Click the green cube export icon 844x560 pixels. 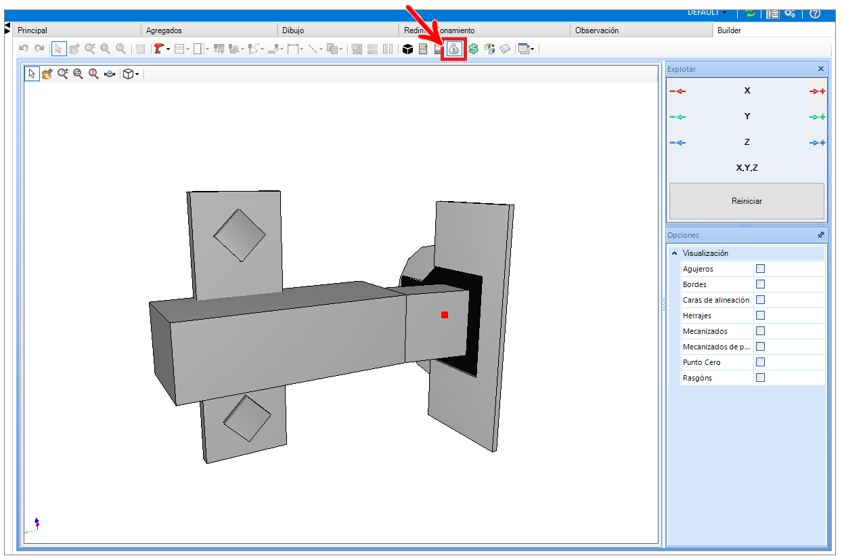[489, 49]
